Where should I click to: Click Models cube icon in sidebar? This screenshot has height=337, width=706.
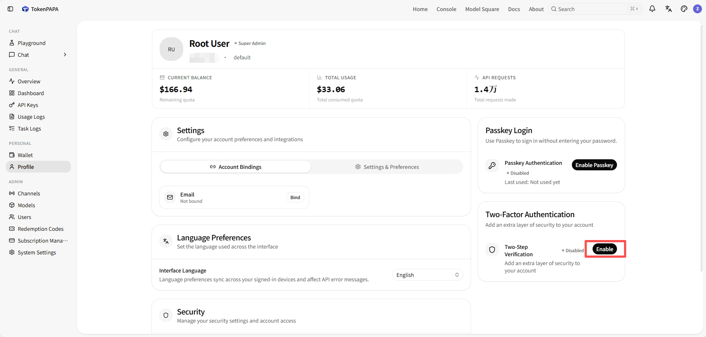coord(12,205)
